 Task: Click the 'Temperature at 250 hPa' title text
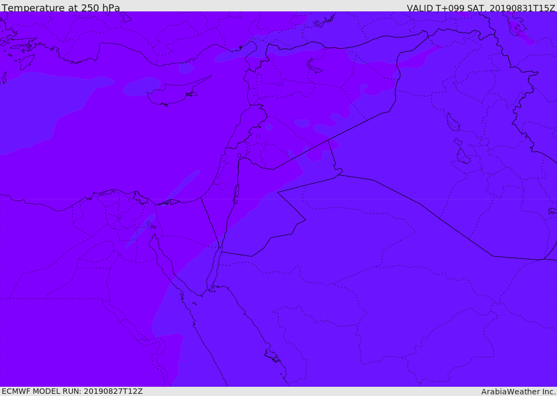[61, 8]
